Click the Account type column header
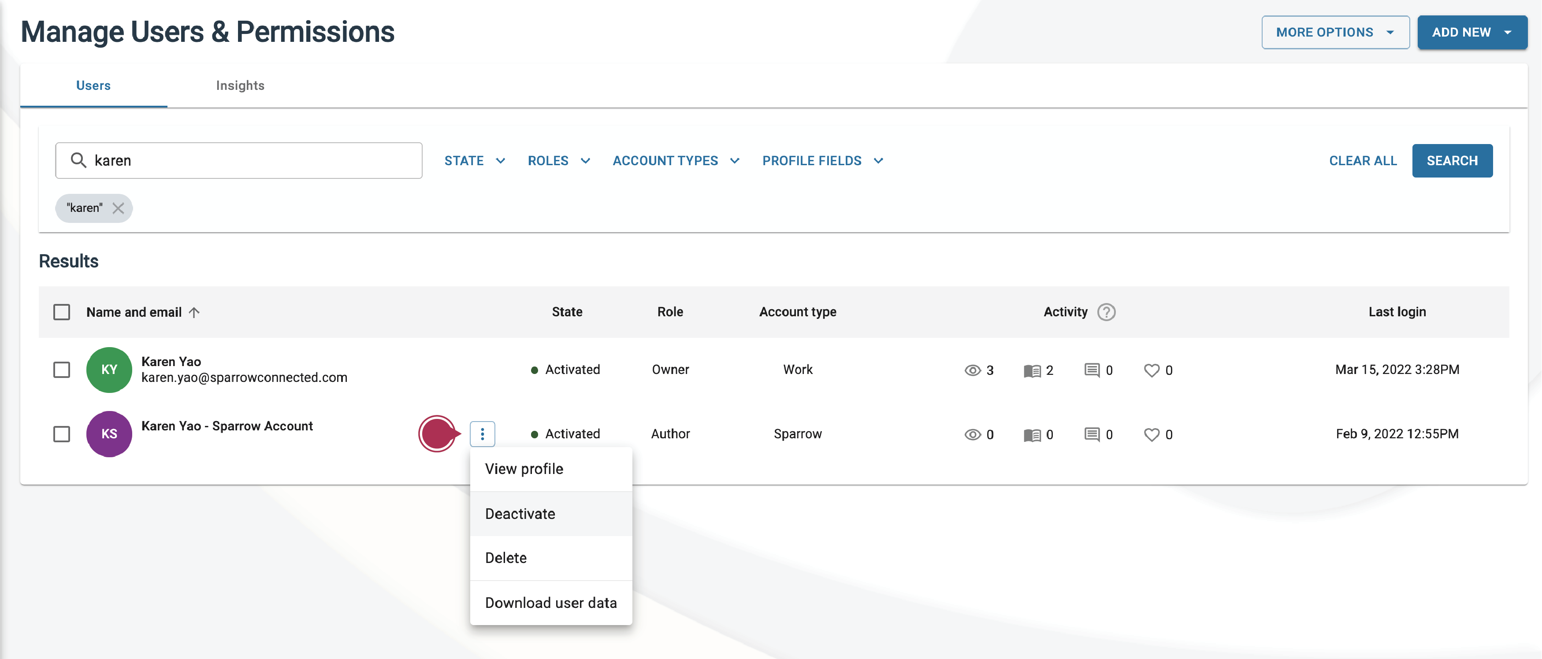The width and height of the screenshot is (1542, 659). pos(797,312)
